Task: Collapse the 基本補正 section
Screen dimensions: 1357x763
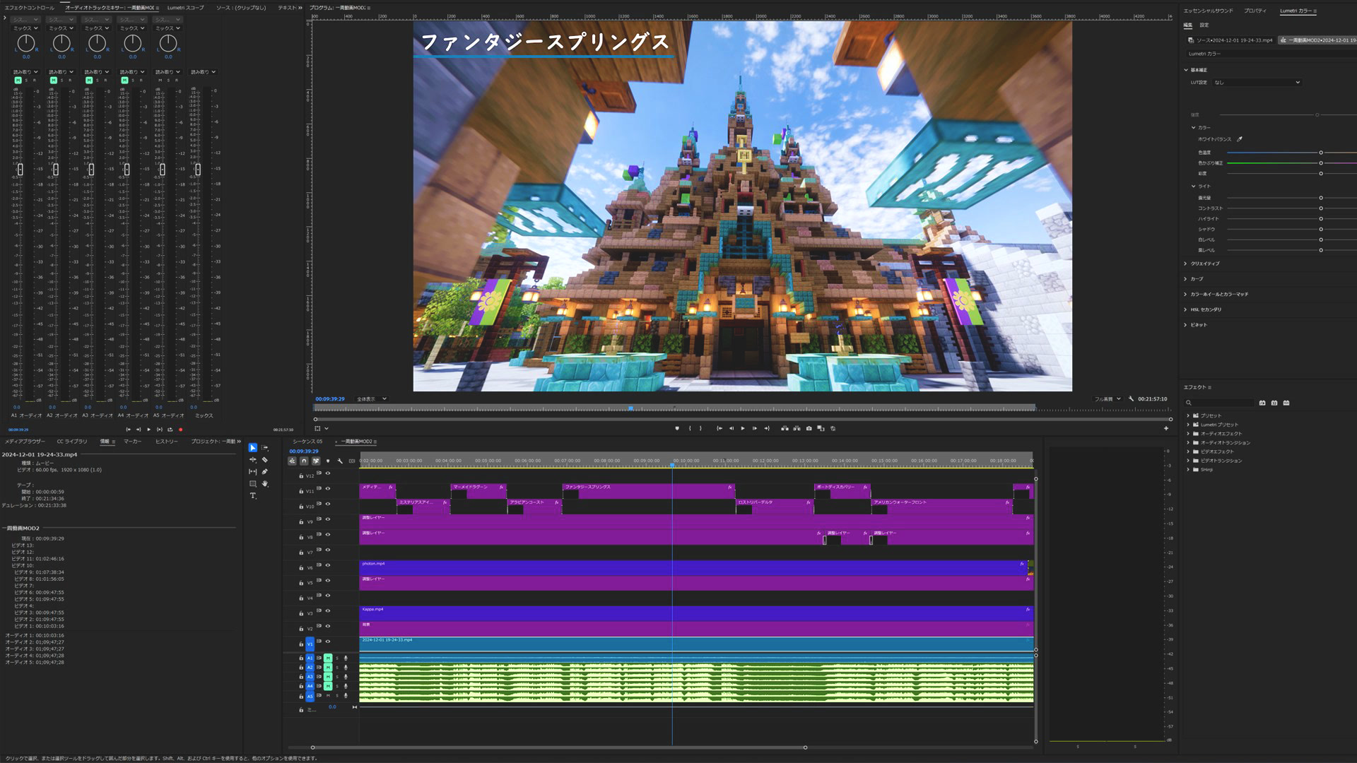Action: tap(1186, 70)
